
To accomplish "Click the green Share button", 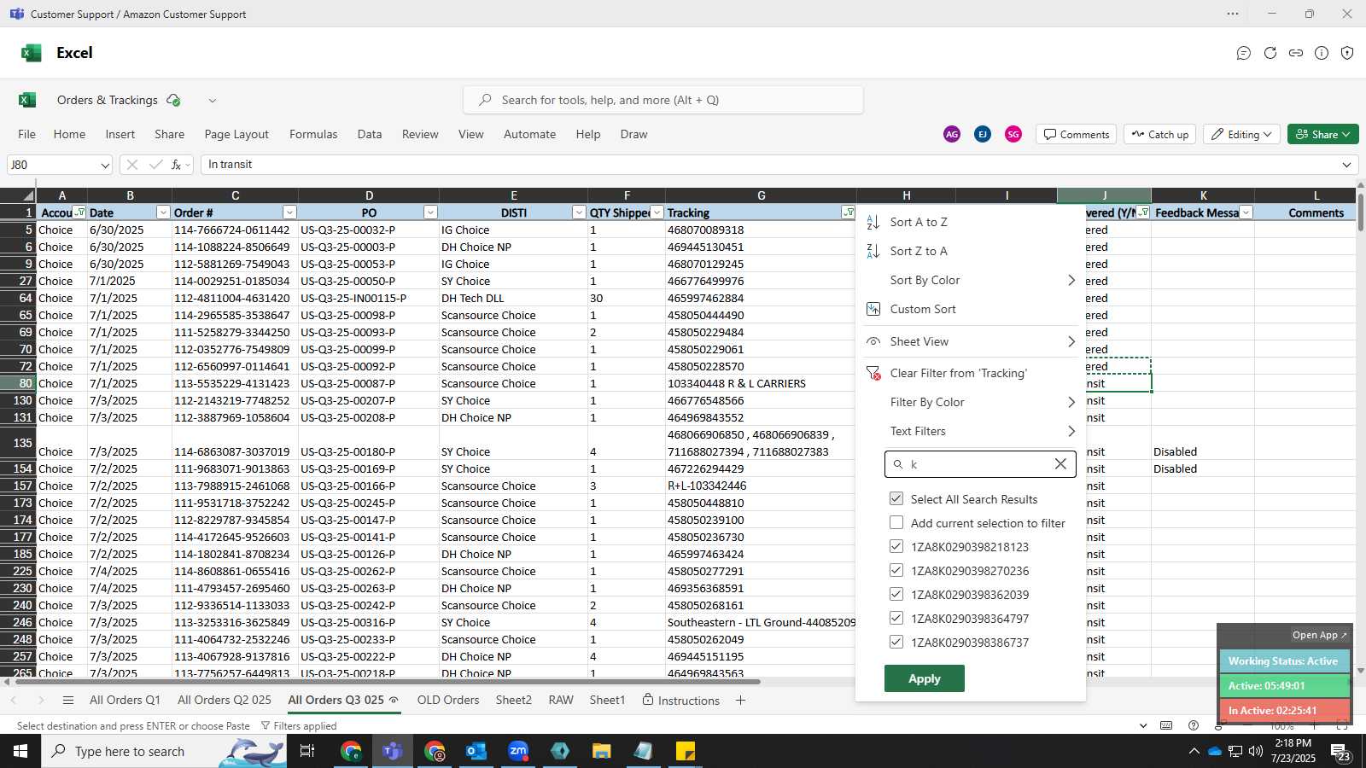I will pyautogui.click(x=1322, y=134).
